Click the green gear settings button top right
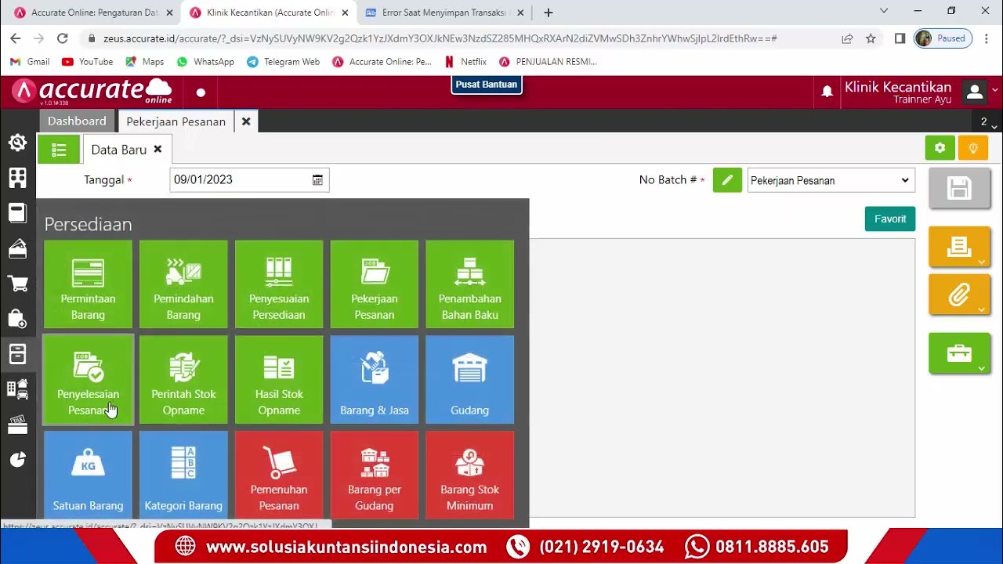This screenshot has width=1003, height=564. [940, 148]
